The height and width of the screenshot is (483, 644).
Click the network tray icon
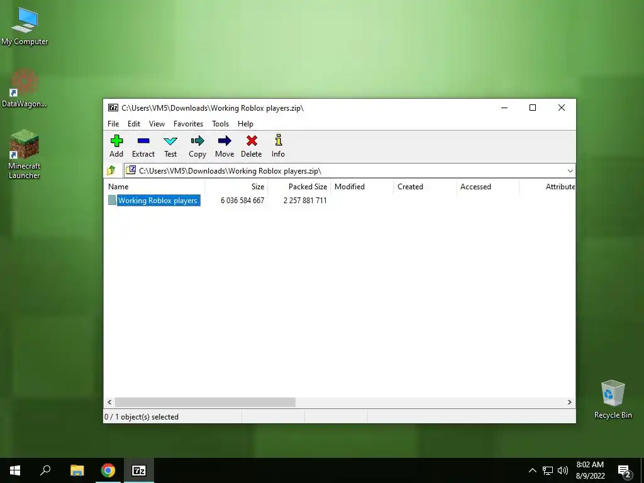(x=548, y=470)
